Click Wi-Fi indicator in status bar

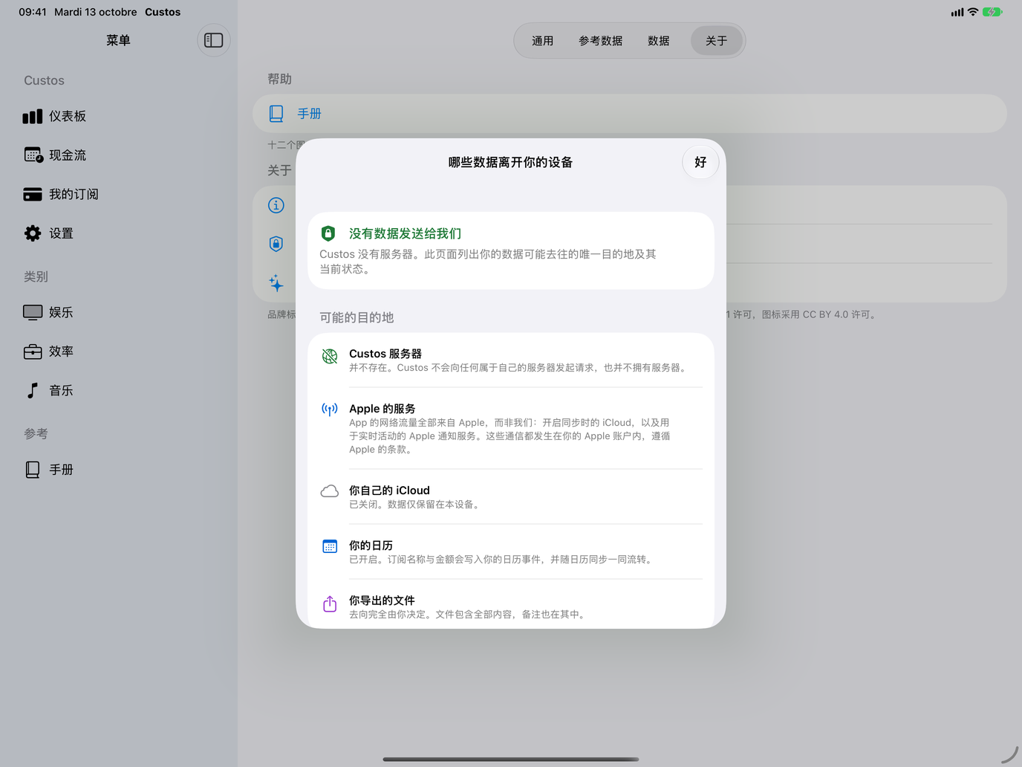tap(973, 12)
